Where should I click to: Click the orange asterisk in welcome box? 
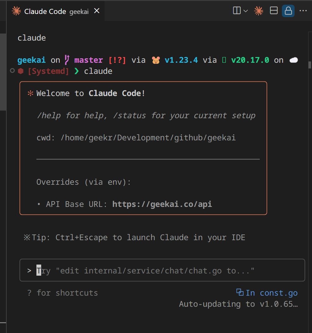click(30, 93)
